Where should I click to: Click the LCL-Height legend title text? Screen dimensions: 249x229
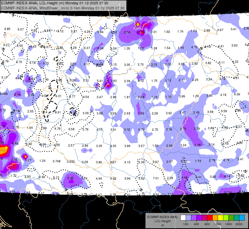163,221
